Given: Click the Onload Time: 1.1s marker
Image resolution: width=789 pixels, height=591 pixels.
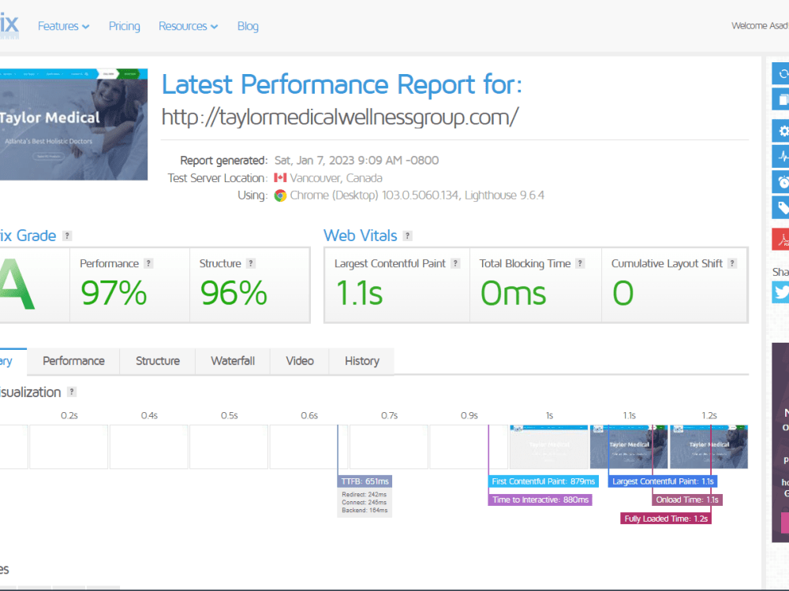Looking at the screenshot, I should [687, 500].
